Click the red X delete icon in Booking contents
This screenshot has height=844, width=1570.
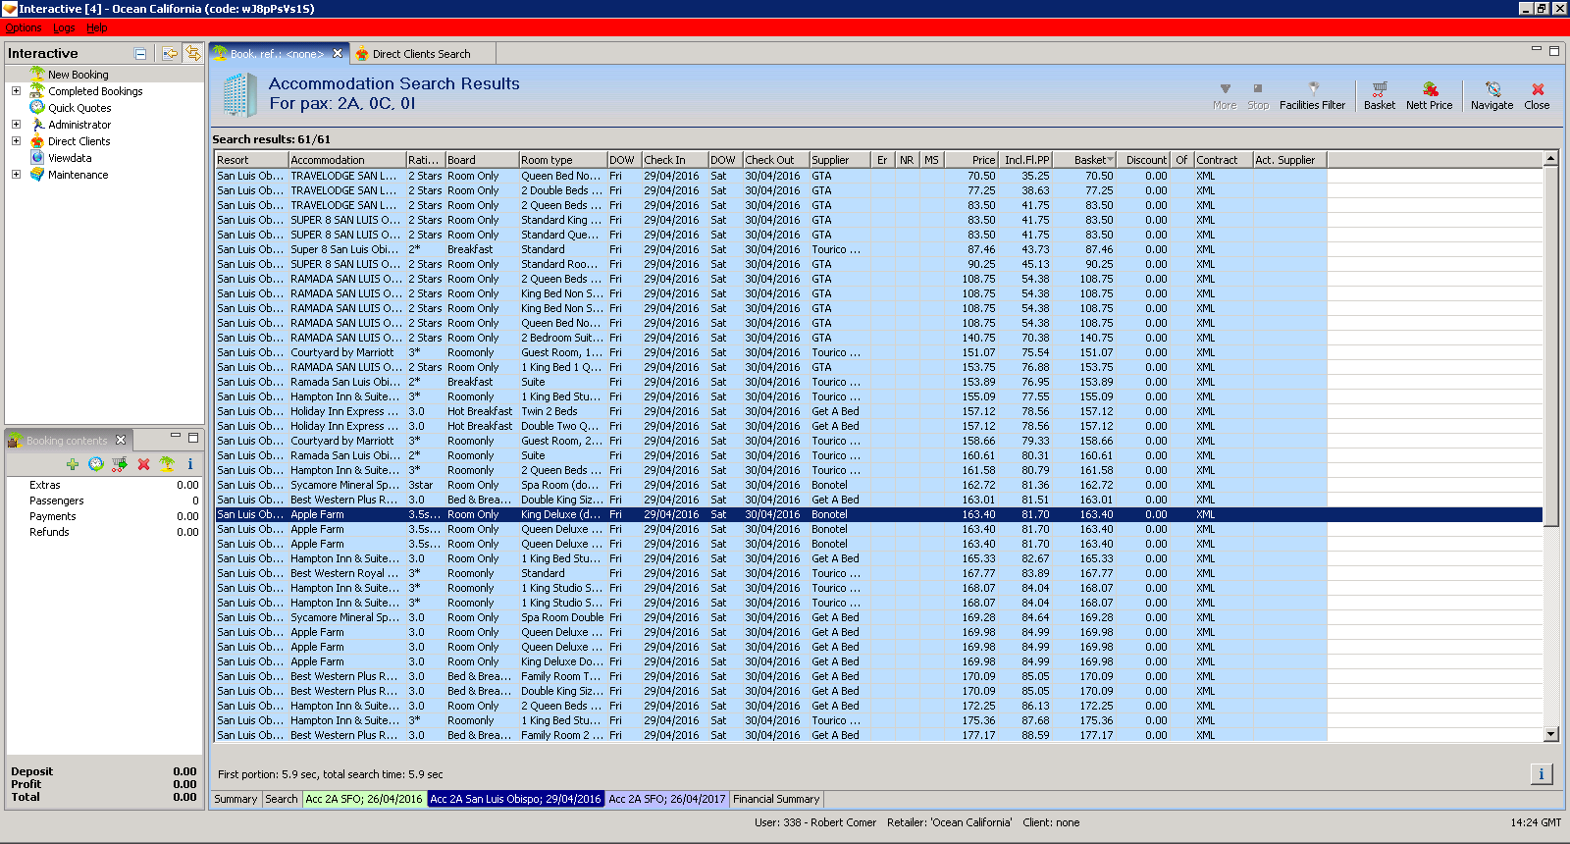point(143,464)
